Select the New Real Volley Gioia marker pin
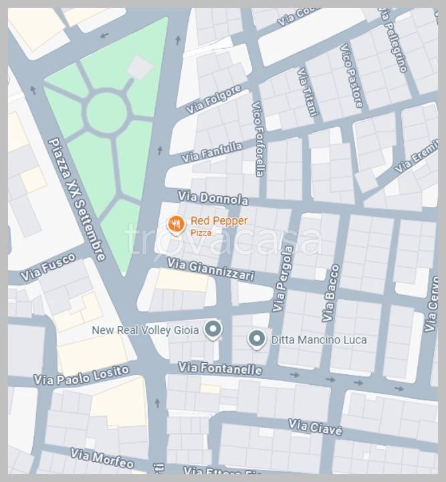The height and width of the screenshot is (482, 446). coord(213,330)
